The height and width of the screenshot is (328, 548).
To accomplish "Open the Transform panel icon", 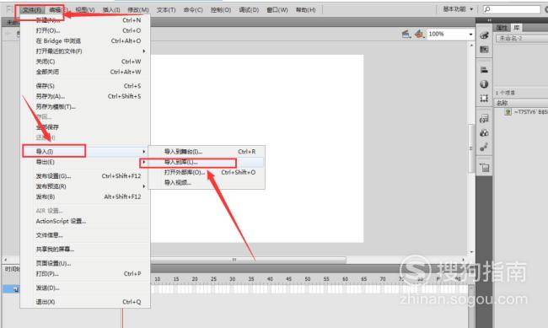I will point(484,98).
